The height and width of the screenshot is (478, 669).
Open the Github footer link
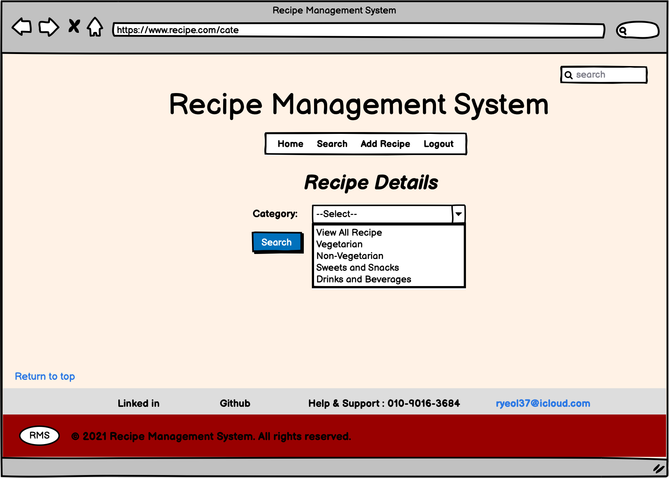pyautogui.click(x=235, y=404)
